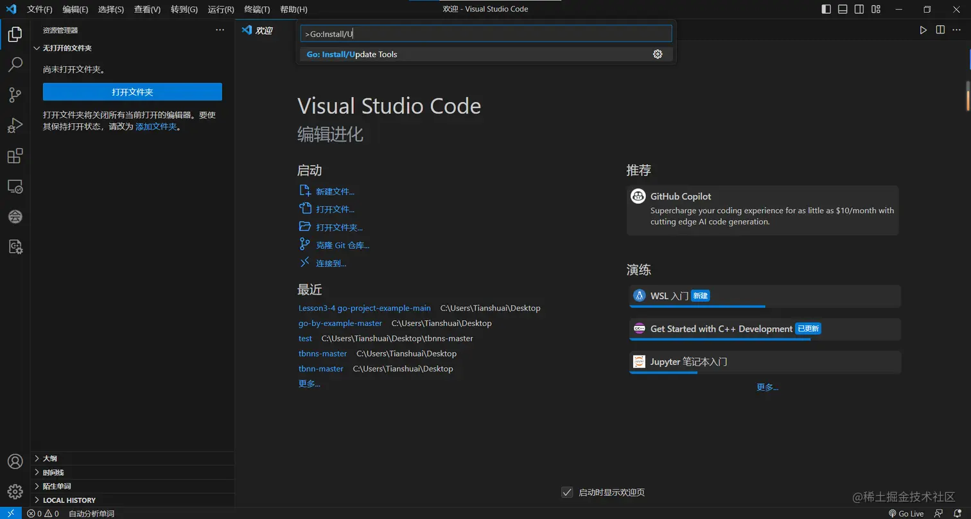This screenshot has height=519, width=971.
Task: Open the 转到(G) menu
Action: (x=184, y=10)
